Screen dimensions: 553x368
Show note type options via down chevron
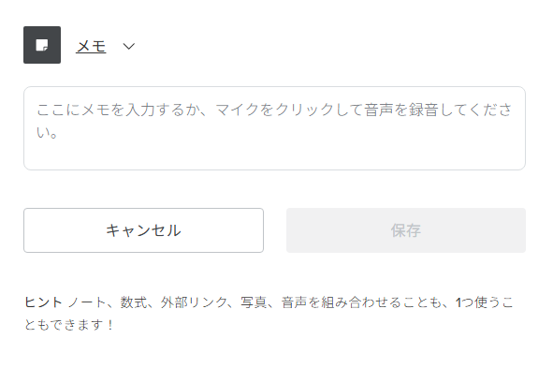(129, 46)
